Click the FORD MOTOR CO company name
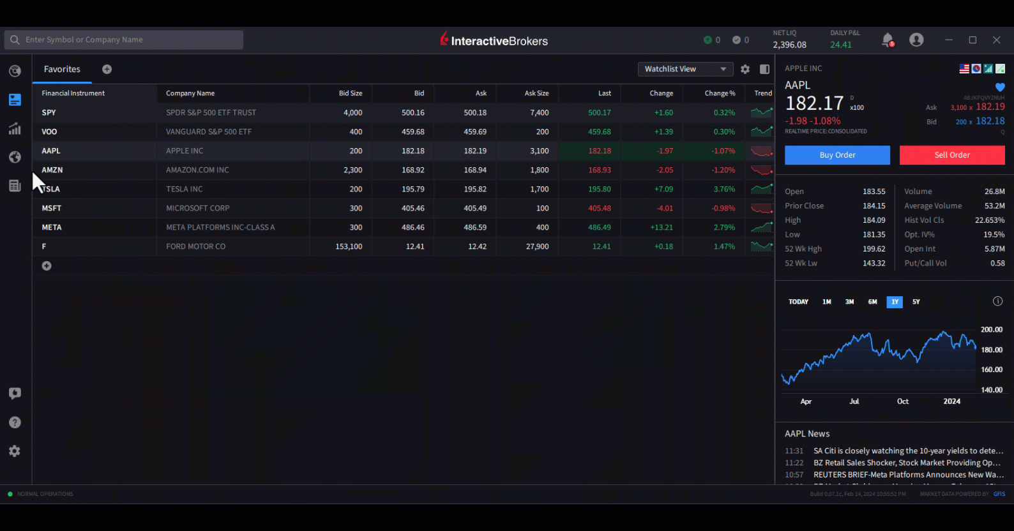The width and height of the screenshot is (1014, 531). tap(195, 246)
